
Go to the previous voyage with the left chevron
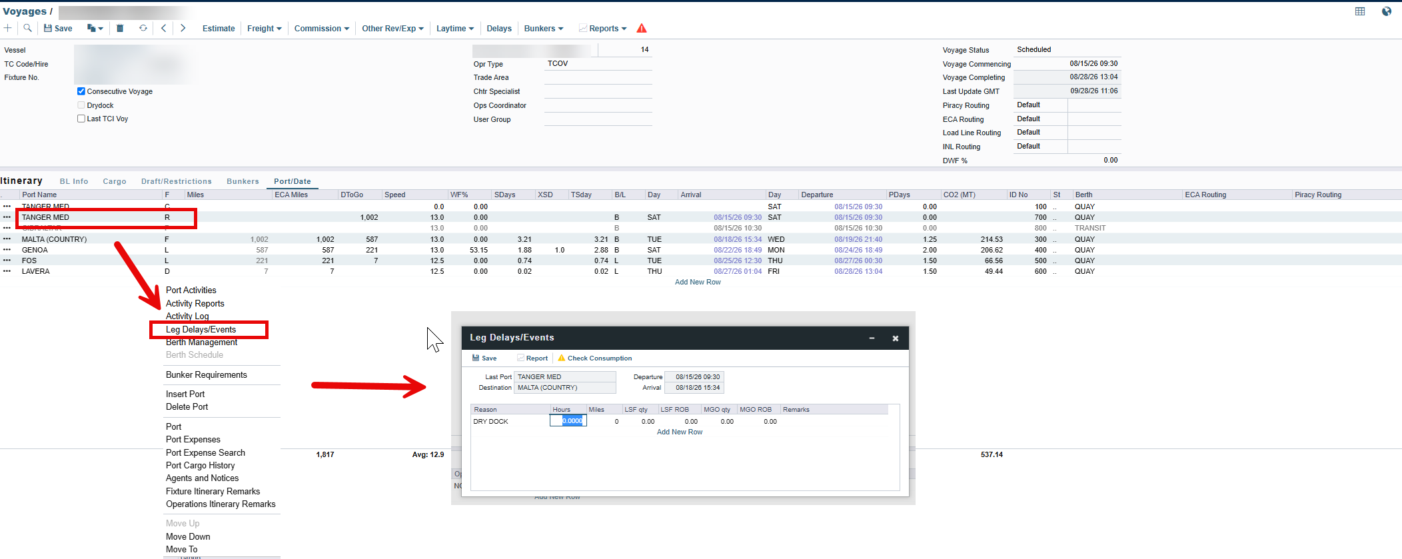click(163, 28)
